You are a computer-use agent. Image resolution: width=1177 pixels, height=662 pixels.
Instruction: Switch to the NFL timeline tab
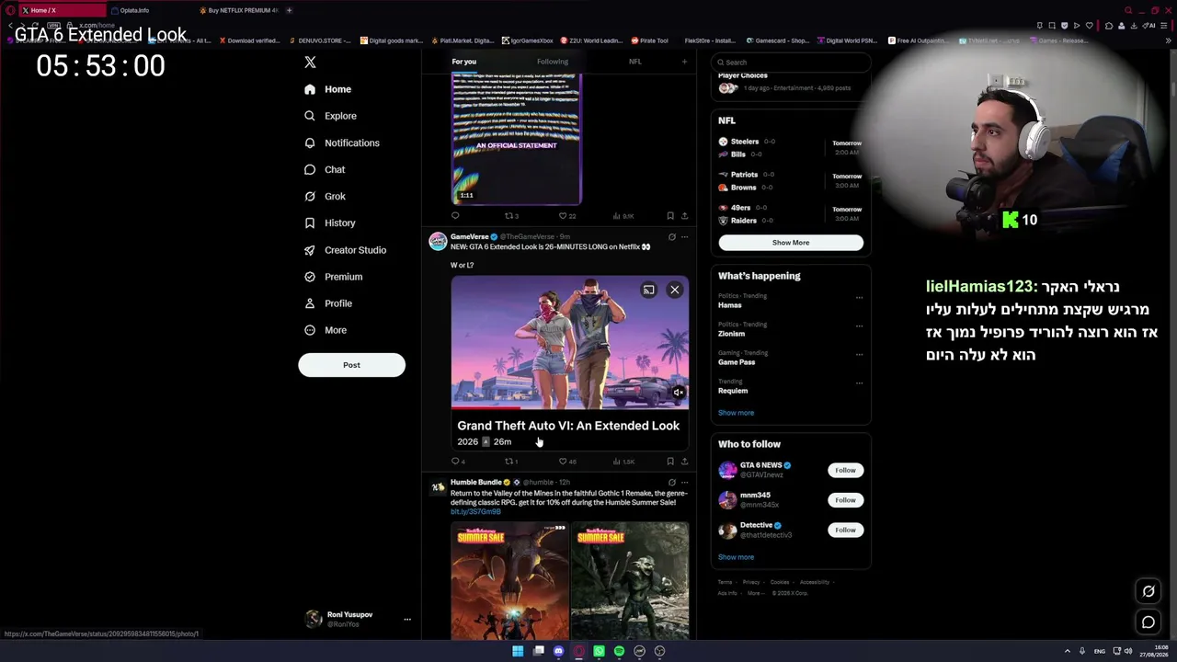point(635,62)
